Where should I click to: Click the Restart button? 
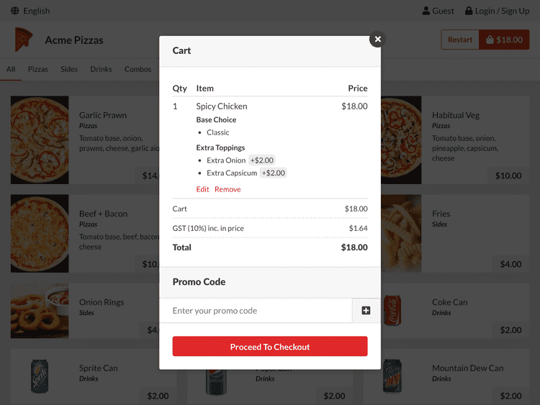coord(460,40)
